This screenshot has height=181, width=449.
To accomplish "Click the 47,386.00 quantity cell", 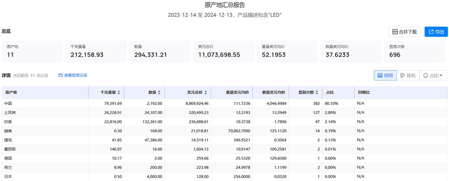I will tap(144, 140).
